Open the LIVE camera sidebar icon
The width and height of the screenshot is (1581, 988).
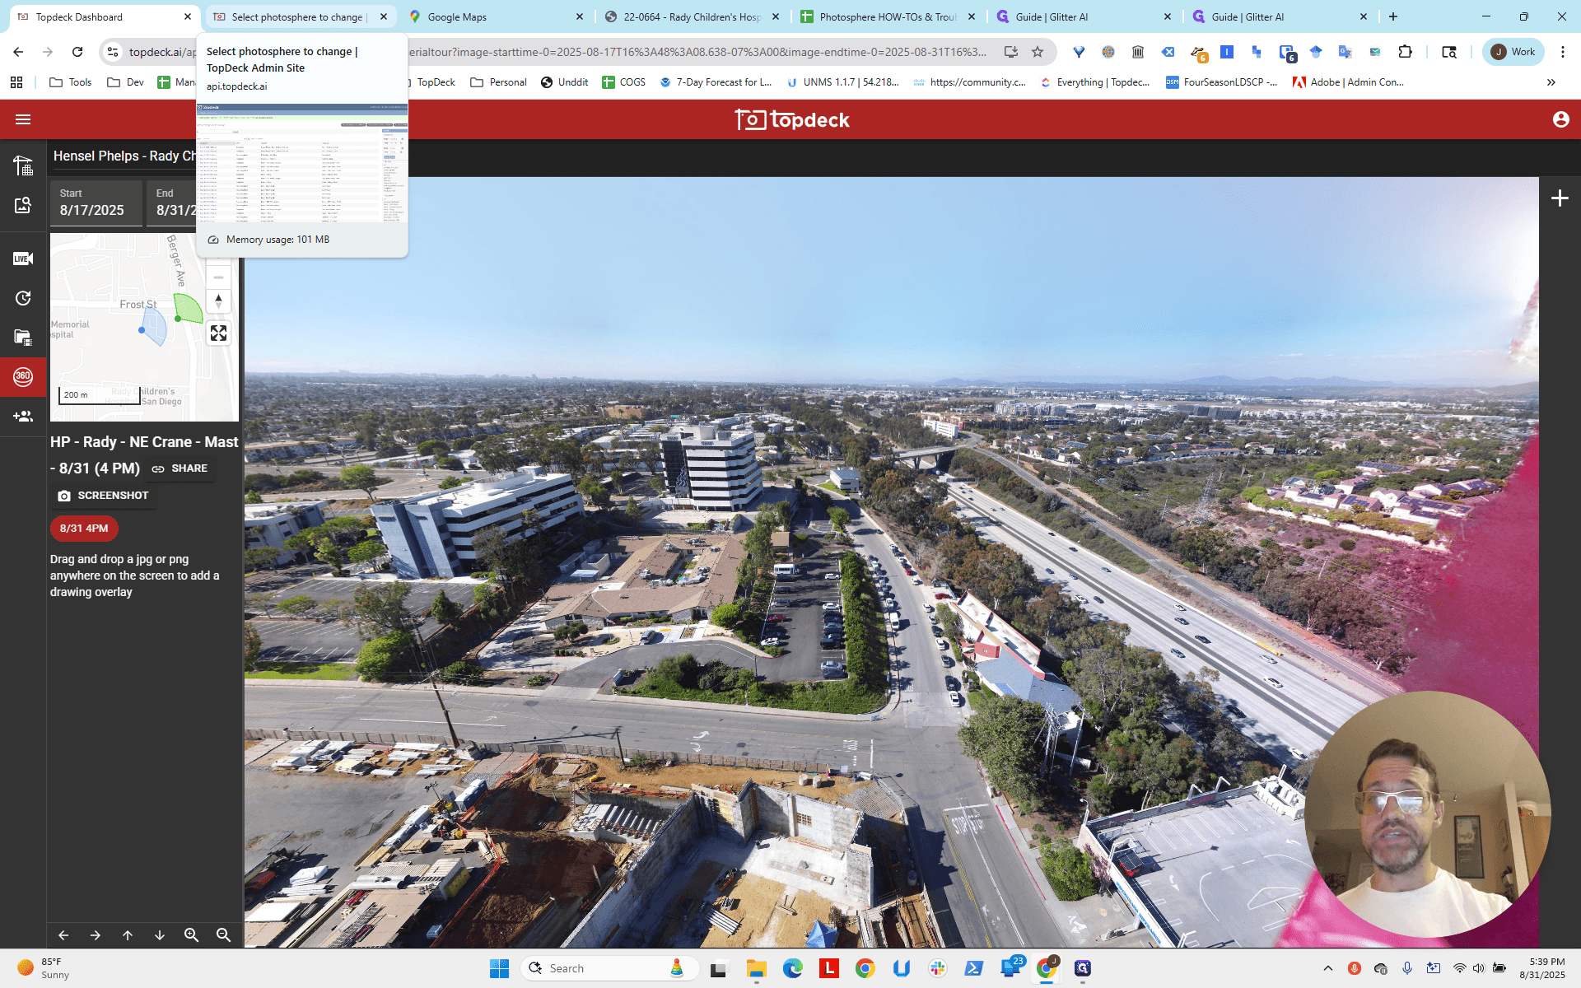click(x=23, y=259)
